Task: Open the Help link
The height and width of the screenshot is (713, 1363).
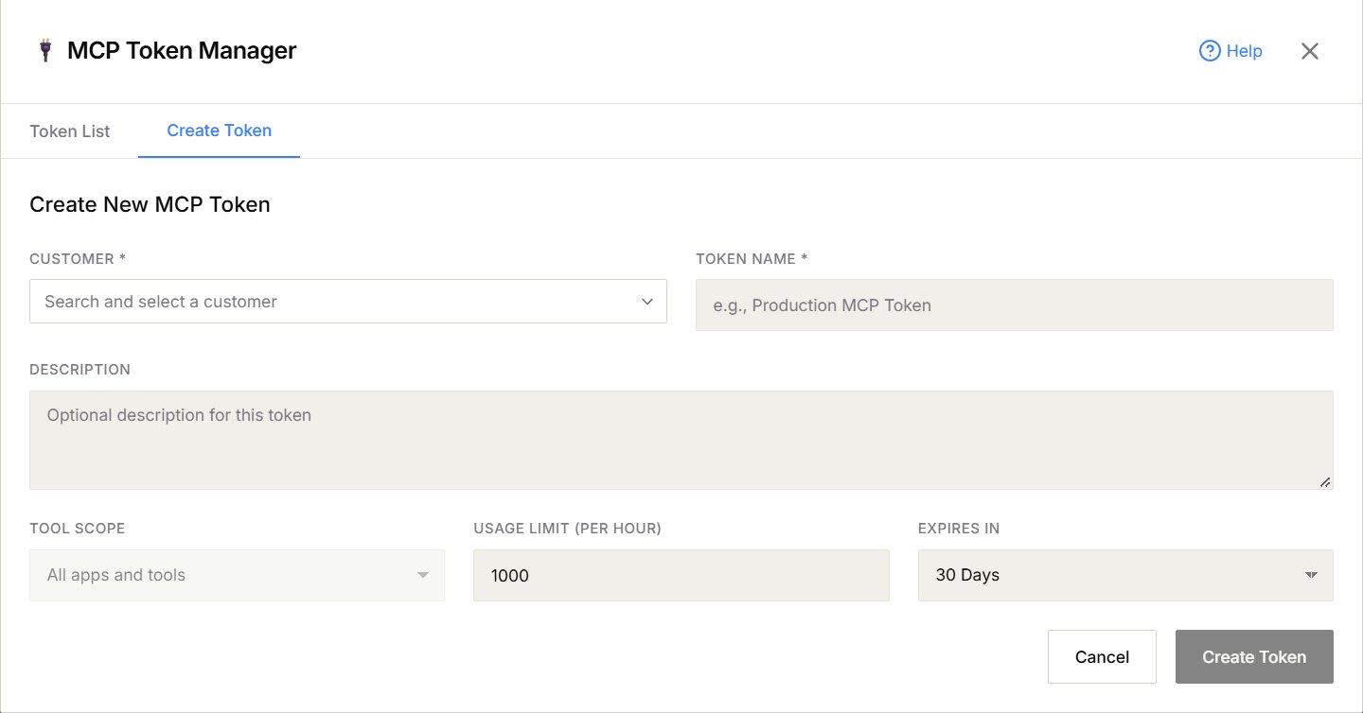Action: [x=1230, y=51]
